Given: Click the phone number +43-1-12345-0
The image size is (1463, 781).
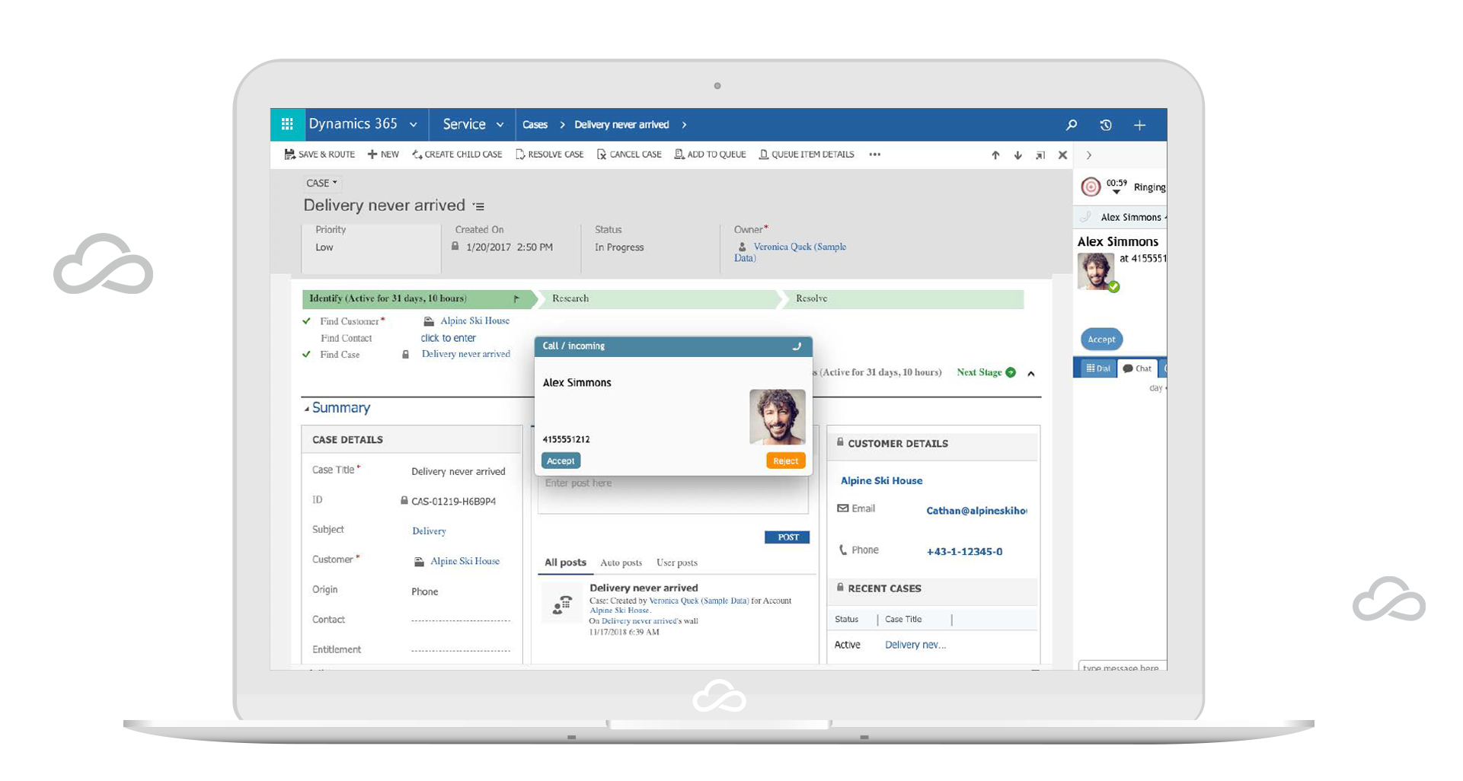Looking at the screenshot, I should [x=964, y=552].
